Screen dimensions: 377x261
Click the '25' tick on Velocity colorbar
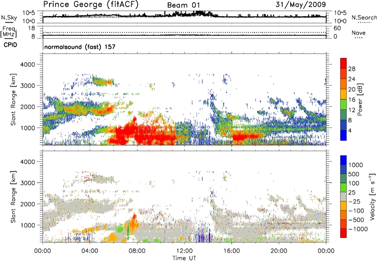352,192
